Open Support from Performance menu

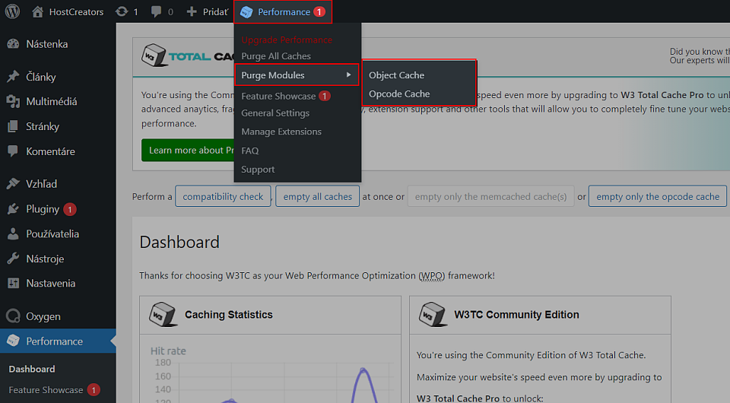(x=258, y=170)
